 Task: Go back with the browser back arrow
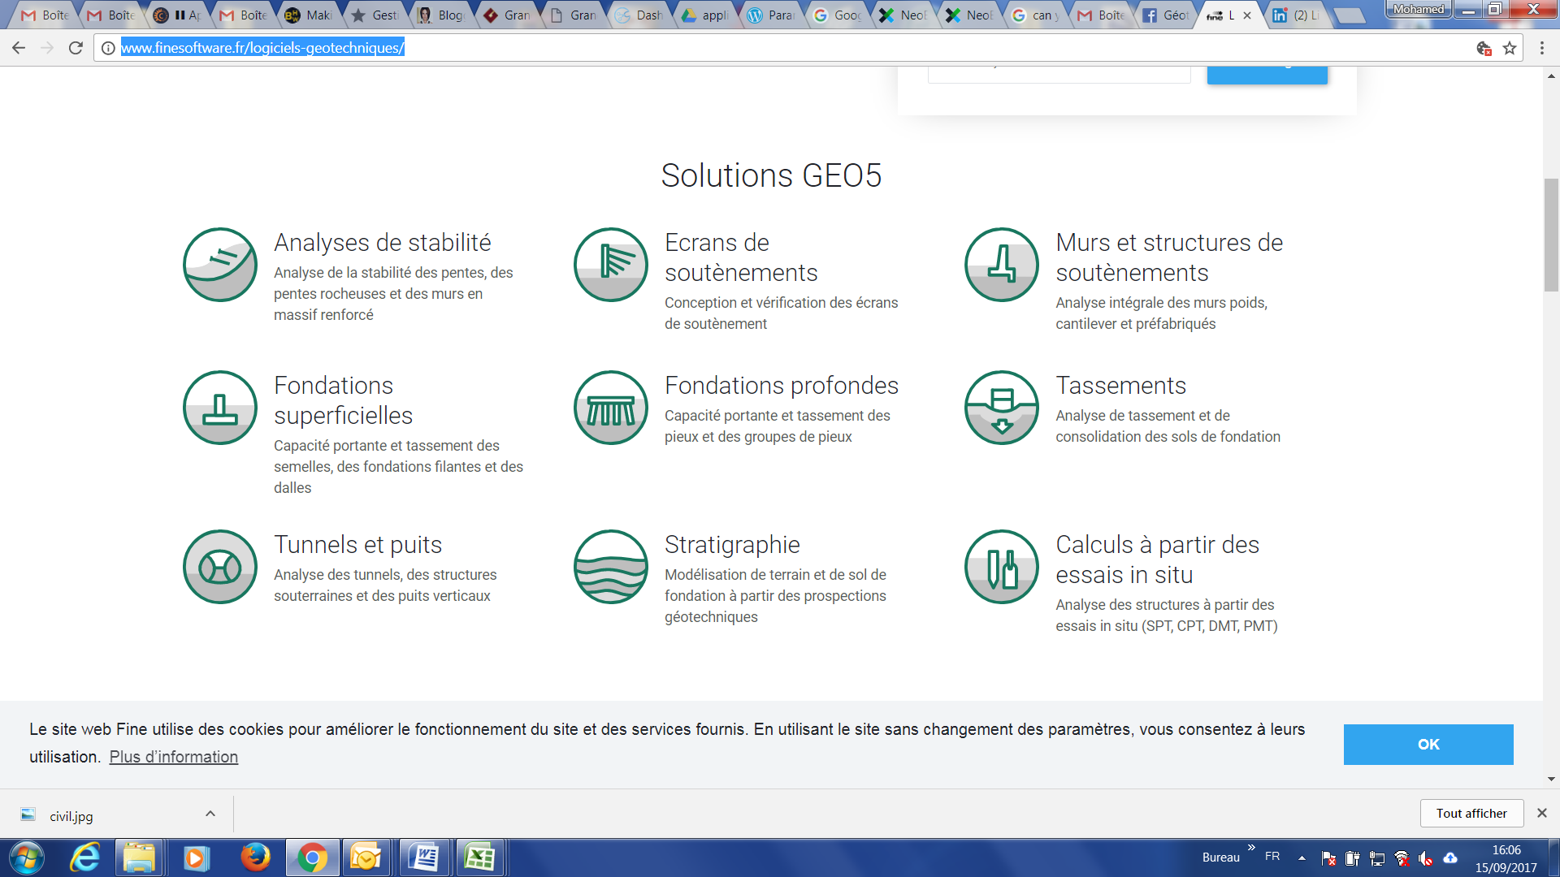19,48
